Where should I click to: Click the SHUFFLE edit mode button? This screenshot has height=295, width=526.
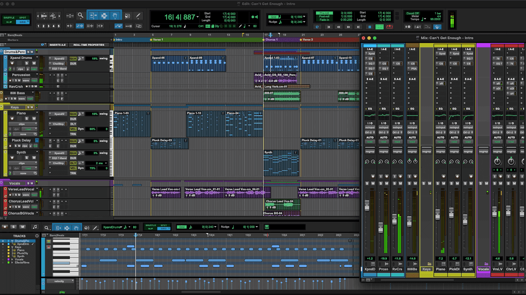click(x=9, y=17)
